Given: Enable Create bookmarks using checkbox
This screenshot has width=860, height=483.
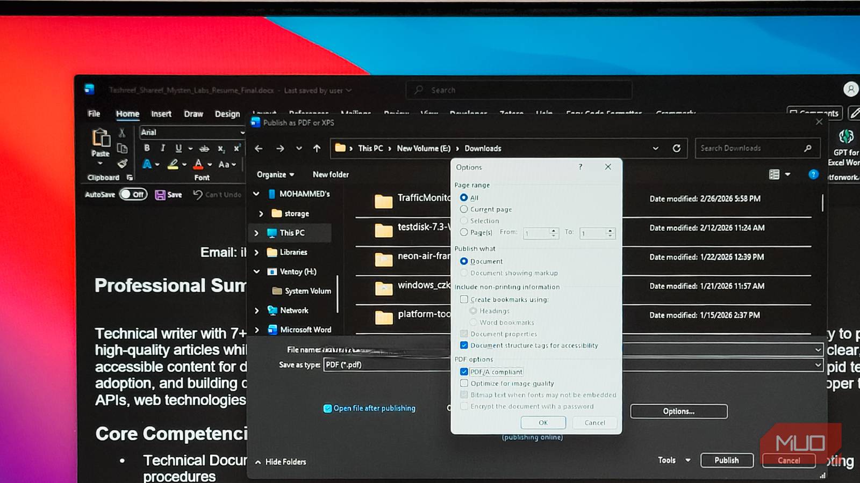Looking at the screenshot, I should coord(464,299).
